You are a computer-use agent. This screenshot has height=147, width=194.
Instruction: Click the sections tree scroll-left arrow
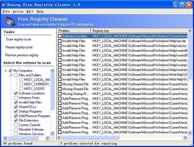5,138
